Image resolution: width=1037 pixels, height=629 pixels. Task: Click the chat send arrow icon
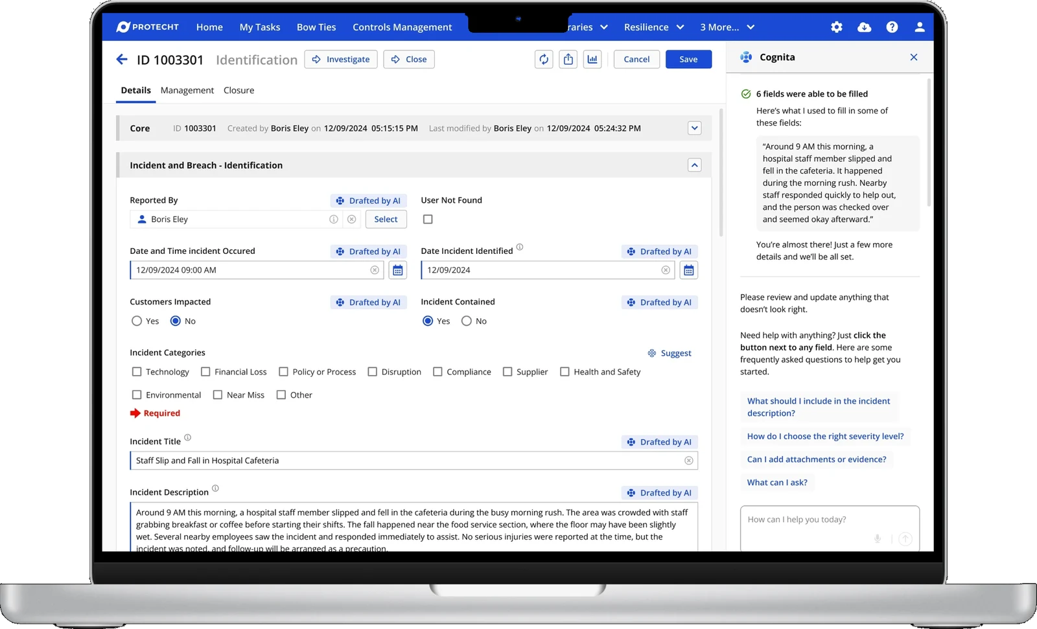[x=905, y=539]
